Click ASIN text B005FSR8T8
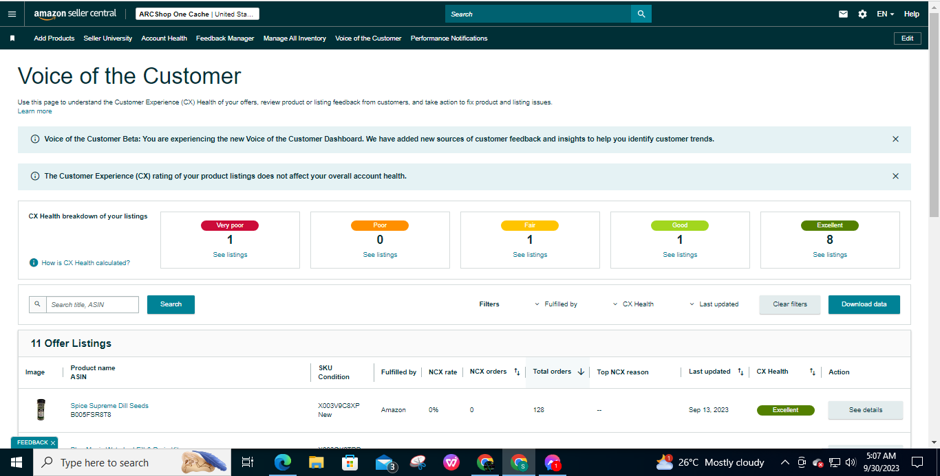940x476 pixels. pos(91,415)
